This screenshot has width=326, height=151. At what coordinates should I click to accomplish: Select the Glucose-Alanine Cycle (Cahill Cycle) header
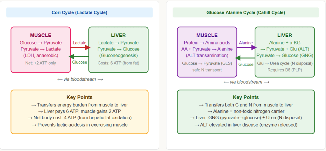pyautogui.click(x=245, y=13)
